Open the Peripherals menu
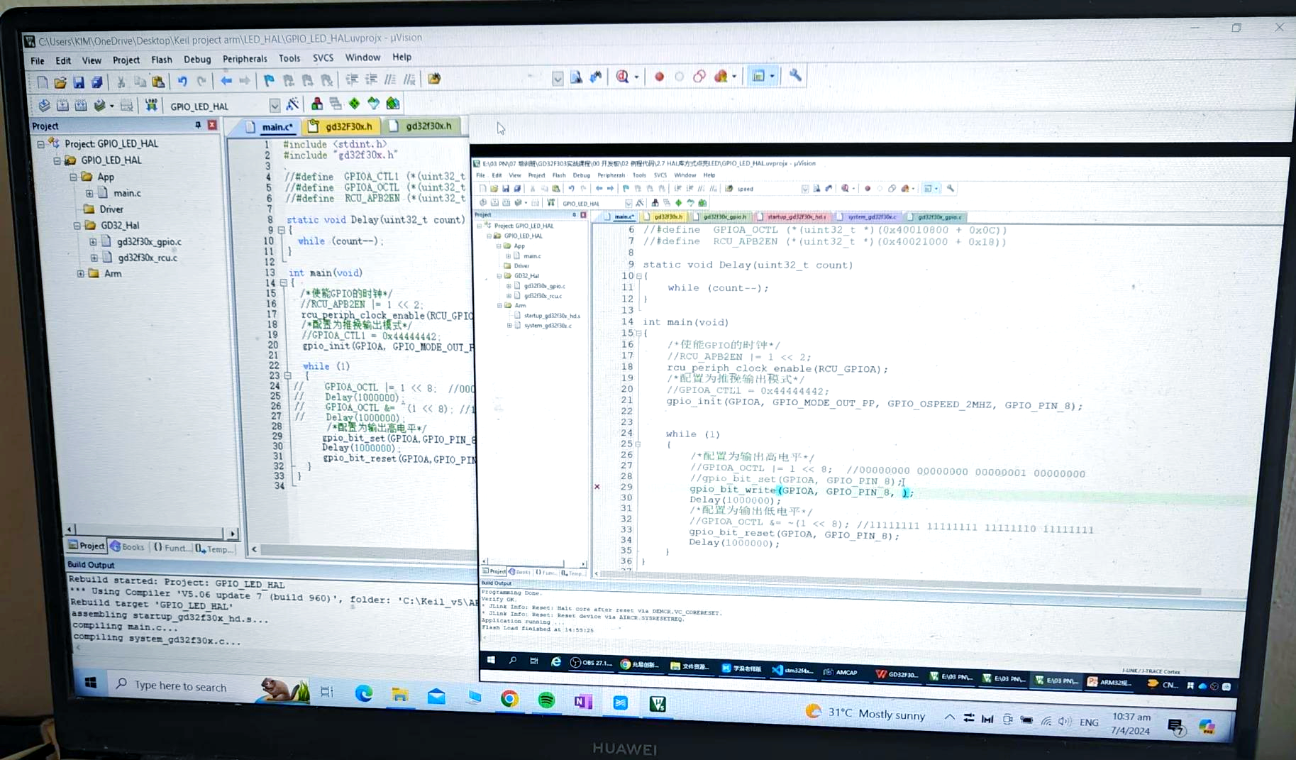Image resolution: width=1296 pixels, height=760 pixels. tap(245, 59)
